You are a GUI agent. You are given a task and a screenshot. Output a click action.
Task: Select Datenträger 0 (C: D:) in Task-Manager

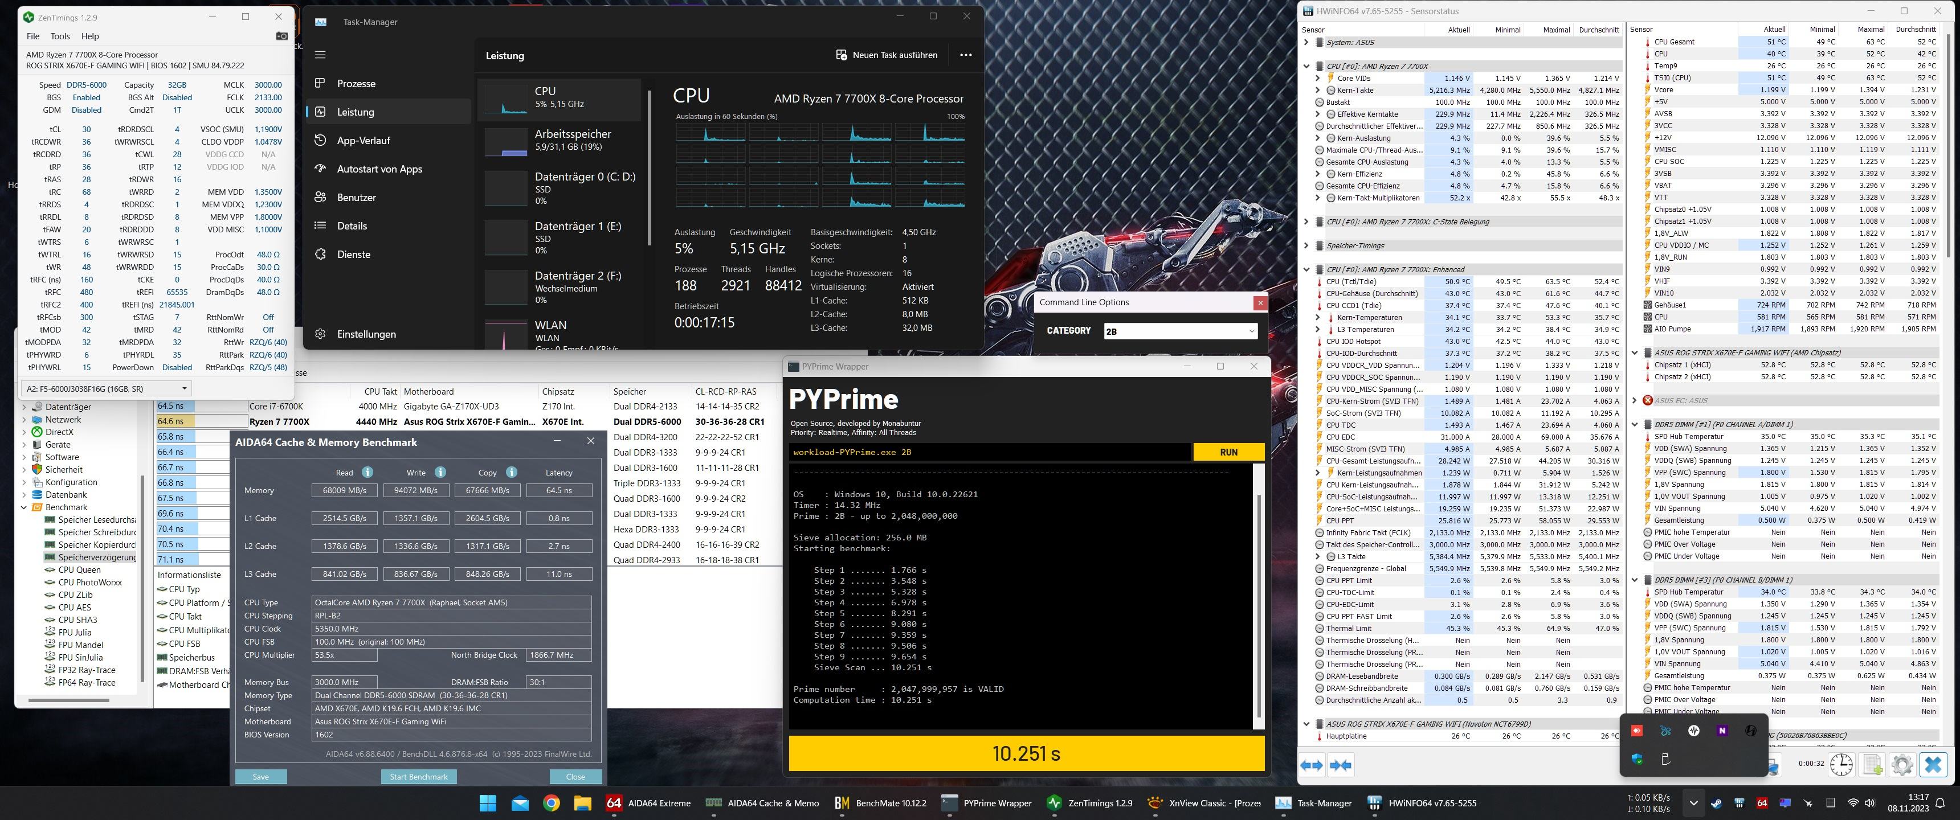tap(560, 188)
